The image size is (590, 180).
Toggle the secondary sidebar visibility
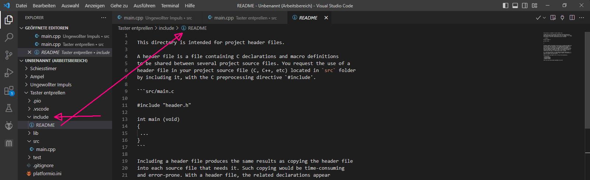(525, 6)
